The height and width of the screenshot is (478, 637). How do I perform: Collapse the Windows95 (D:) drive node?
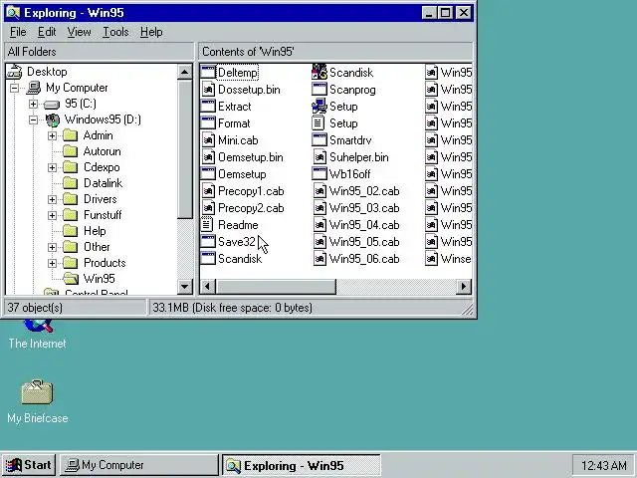33,119
